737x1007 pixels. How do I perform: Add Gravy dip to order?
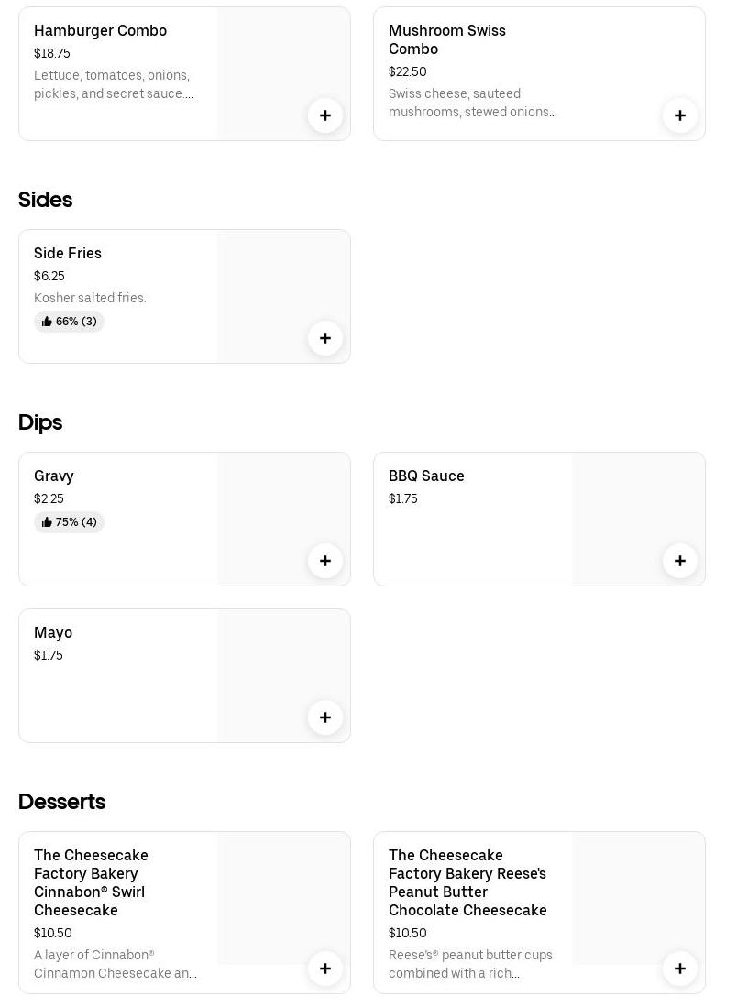(325, 561)
